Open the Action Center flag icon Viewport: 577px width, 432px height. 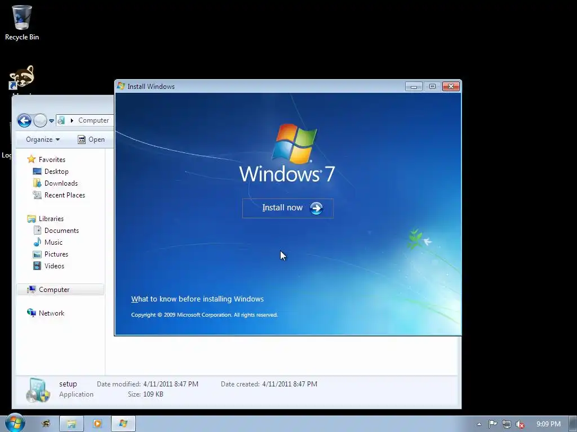492,424
